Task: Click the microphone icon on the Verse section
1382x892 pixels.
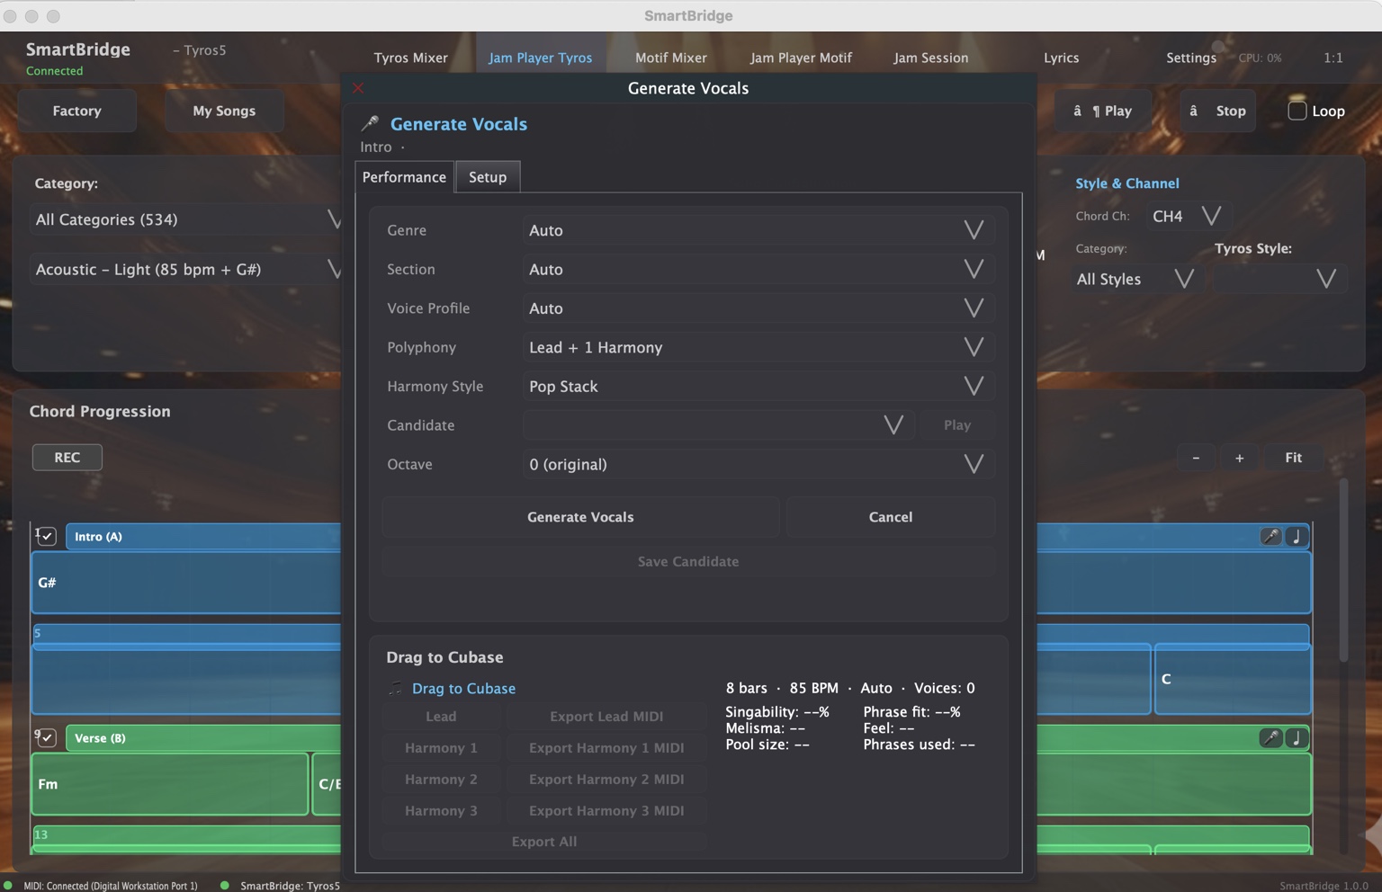Action: click(x=1270, y=738)
